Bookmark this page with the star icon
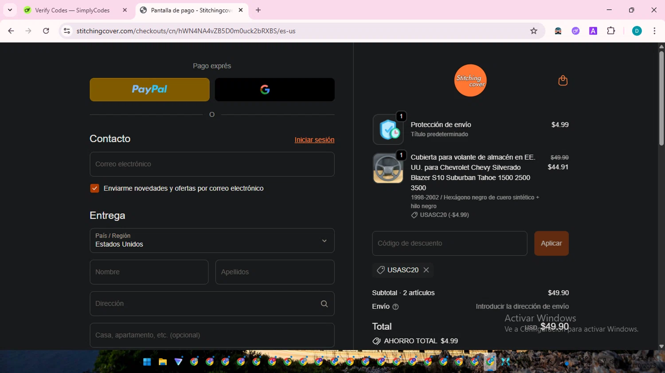 coord(534,31)
